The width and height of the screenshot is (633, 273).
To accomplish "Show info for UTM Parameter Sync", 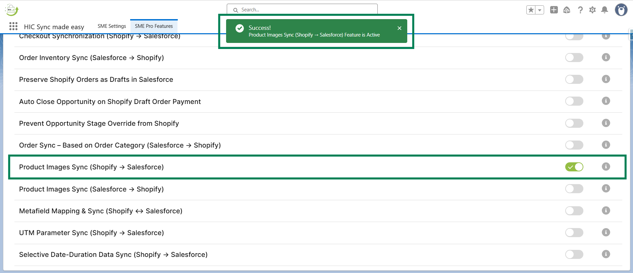I will click(x=606, y=232).
